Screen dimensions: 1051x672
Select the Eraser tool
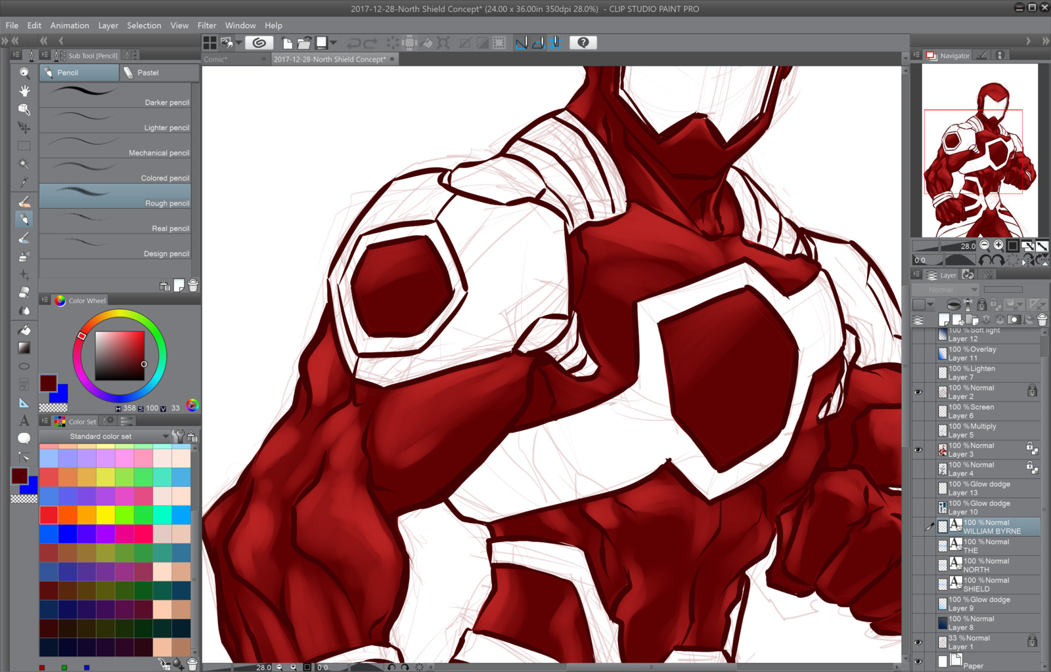coord(24,293)
